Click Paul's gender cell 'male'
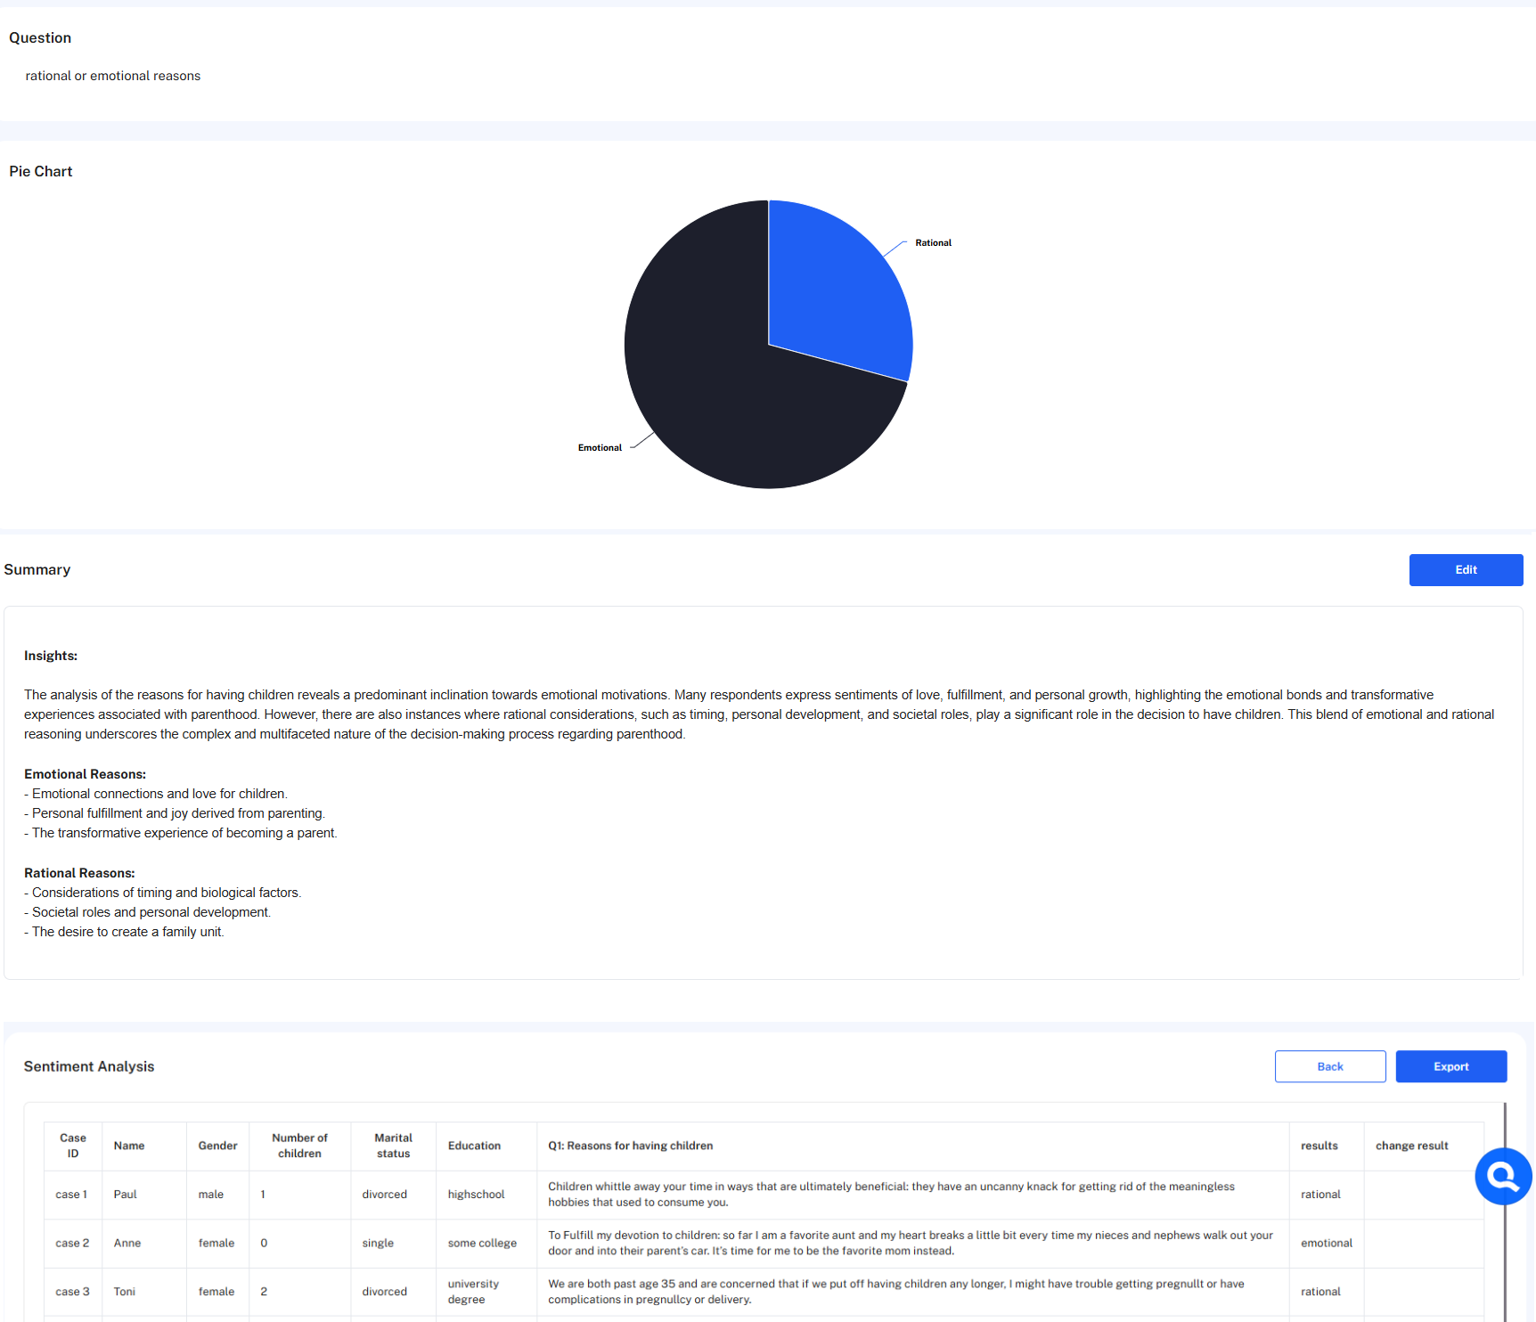The height and width of the screenshot is (1322, 1536). (x=217, y=1195)
